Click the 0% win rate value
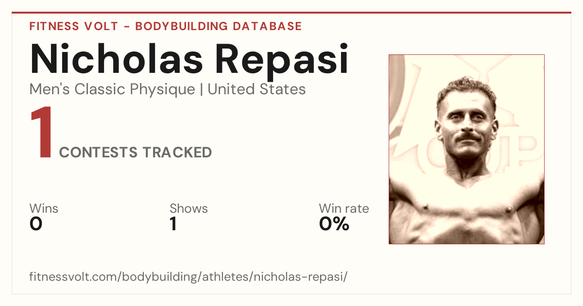 (334, 224)
